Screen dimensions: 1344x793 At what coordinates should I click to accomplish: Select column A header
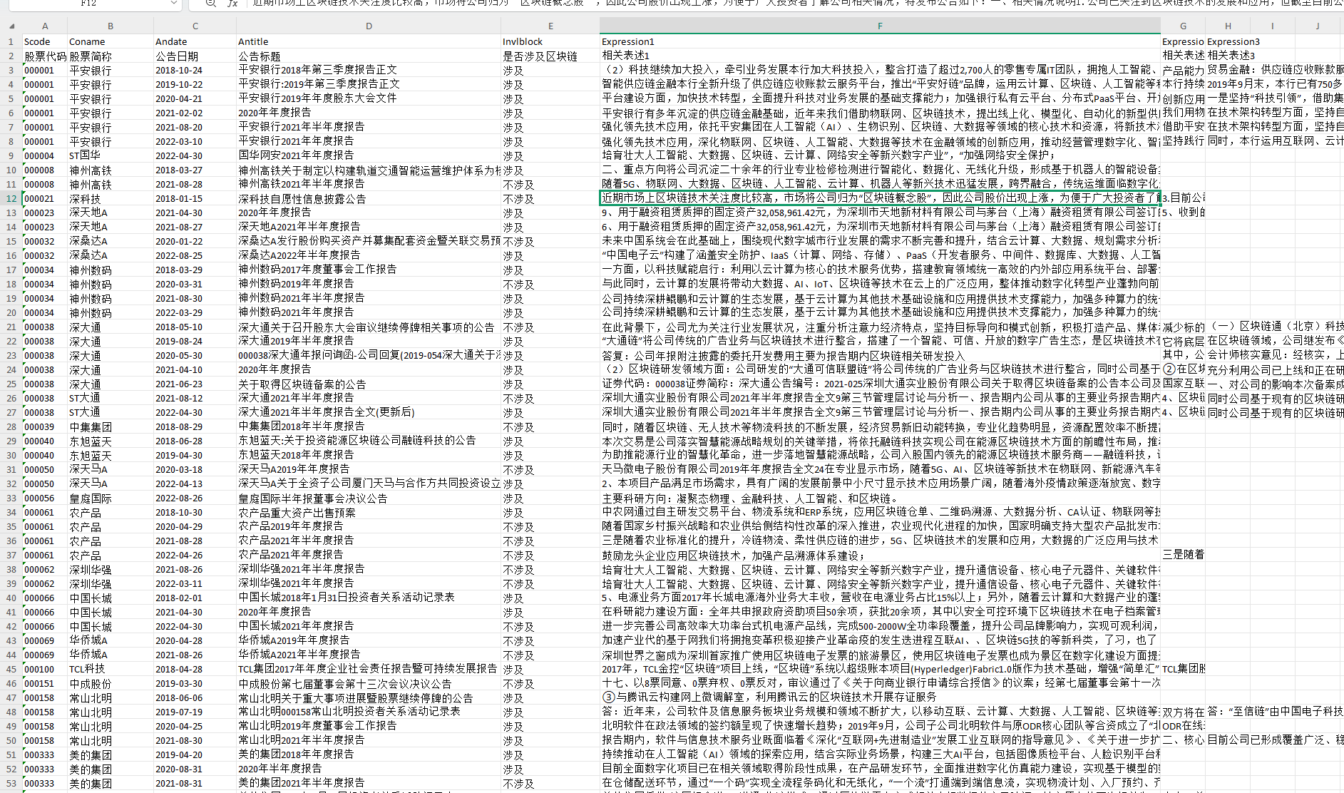(45, 26)
